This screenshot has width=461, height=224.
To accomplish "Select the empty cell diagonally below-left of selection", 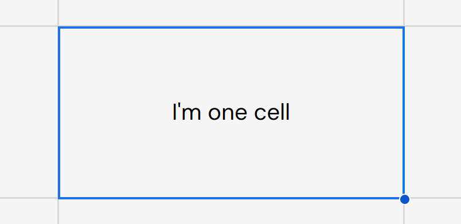I will pyautogui.click(x=29, y=211).
